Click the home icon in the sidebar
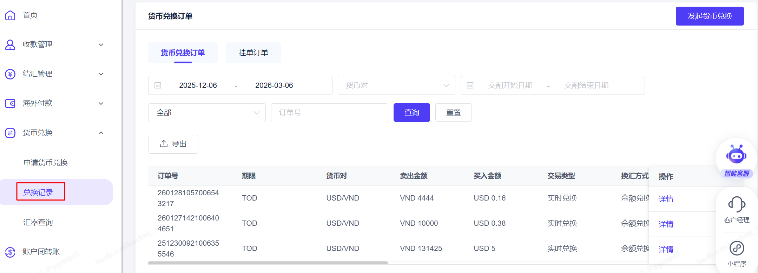Screen dimensions: 758x273 click(10, 15)
